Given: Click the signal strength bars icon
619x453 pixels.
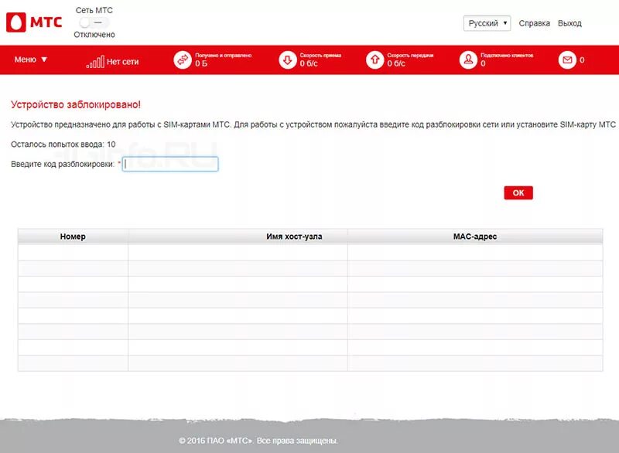Looking at the screenshot, I should coord(95,62).
